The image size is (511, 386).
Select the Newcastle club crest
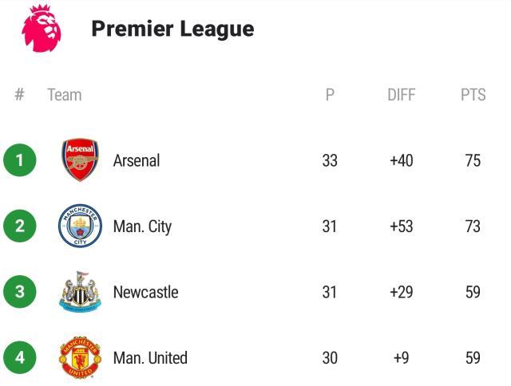click(x=80, y=292)
